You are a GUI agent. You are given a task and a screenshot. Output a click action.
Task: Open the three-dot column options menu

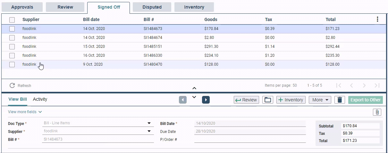coord(377,19)
